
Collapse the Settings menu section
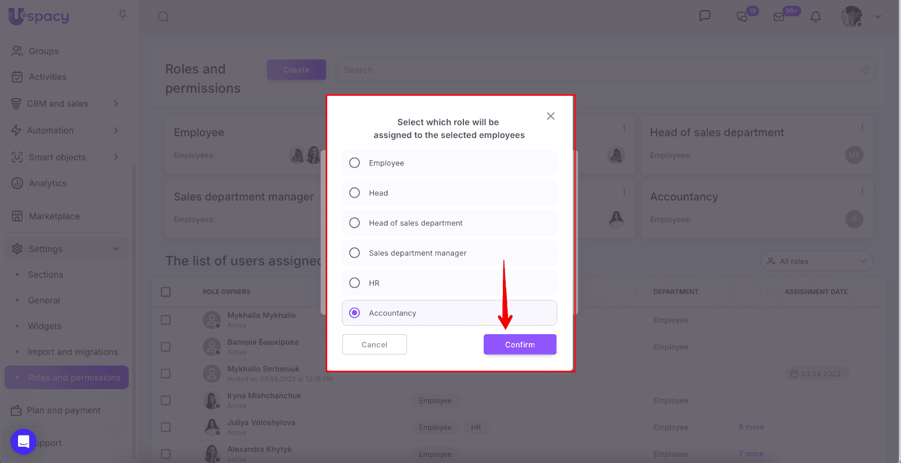[115, 249]
